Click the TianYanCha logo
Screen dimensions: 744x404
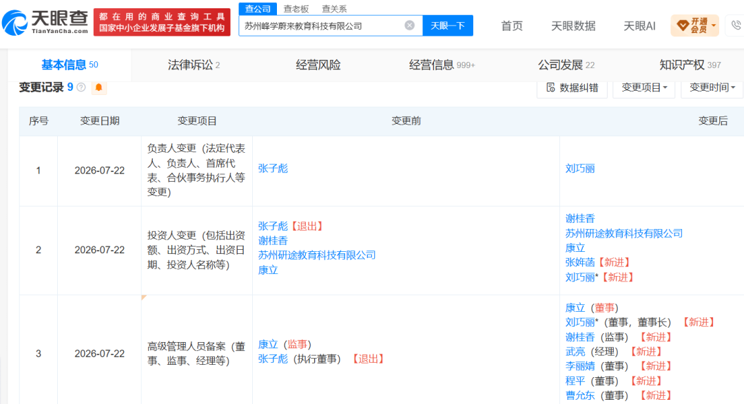[45, 22]
